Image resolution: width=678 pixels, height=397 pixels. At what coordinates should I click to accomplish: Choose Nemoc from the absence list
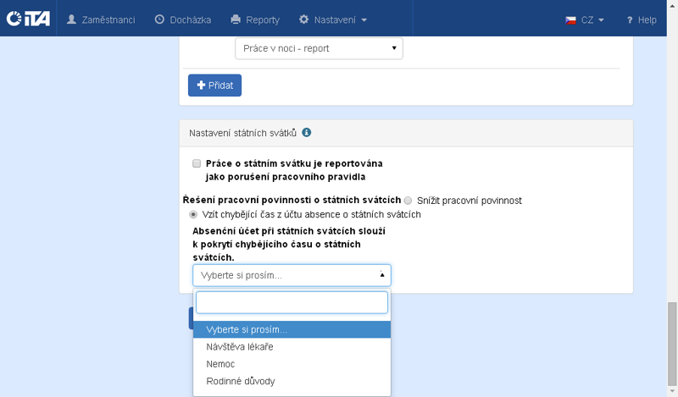[x=220, y=364]
